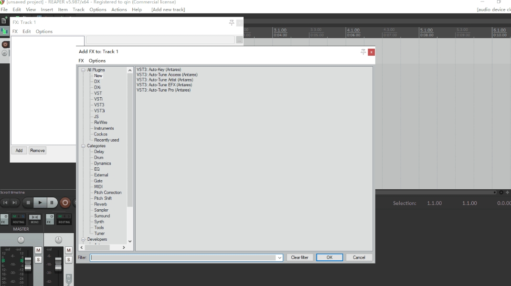
Task: Select the Instruments folder in tree
Action: coord(104,129)
